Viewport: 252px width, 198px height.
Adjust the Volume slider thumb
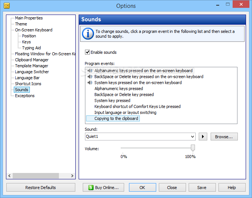(193, 148)
